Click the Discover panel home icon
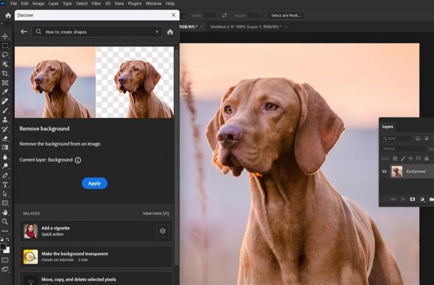 (x=170, y=32)
